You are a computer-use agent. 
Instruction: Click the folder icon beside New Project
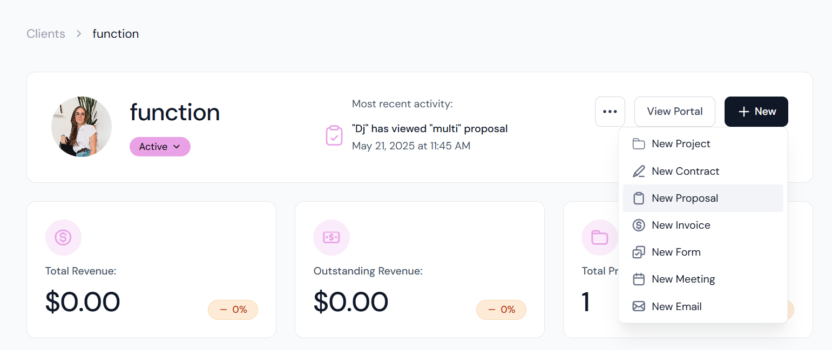point(639,144)
